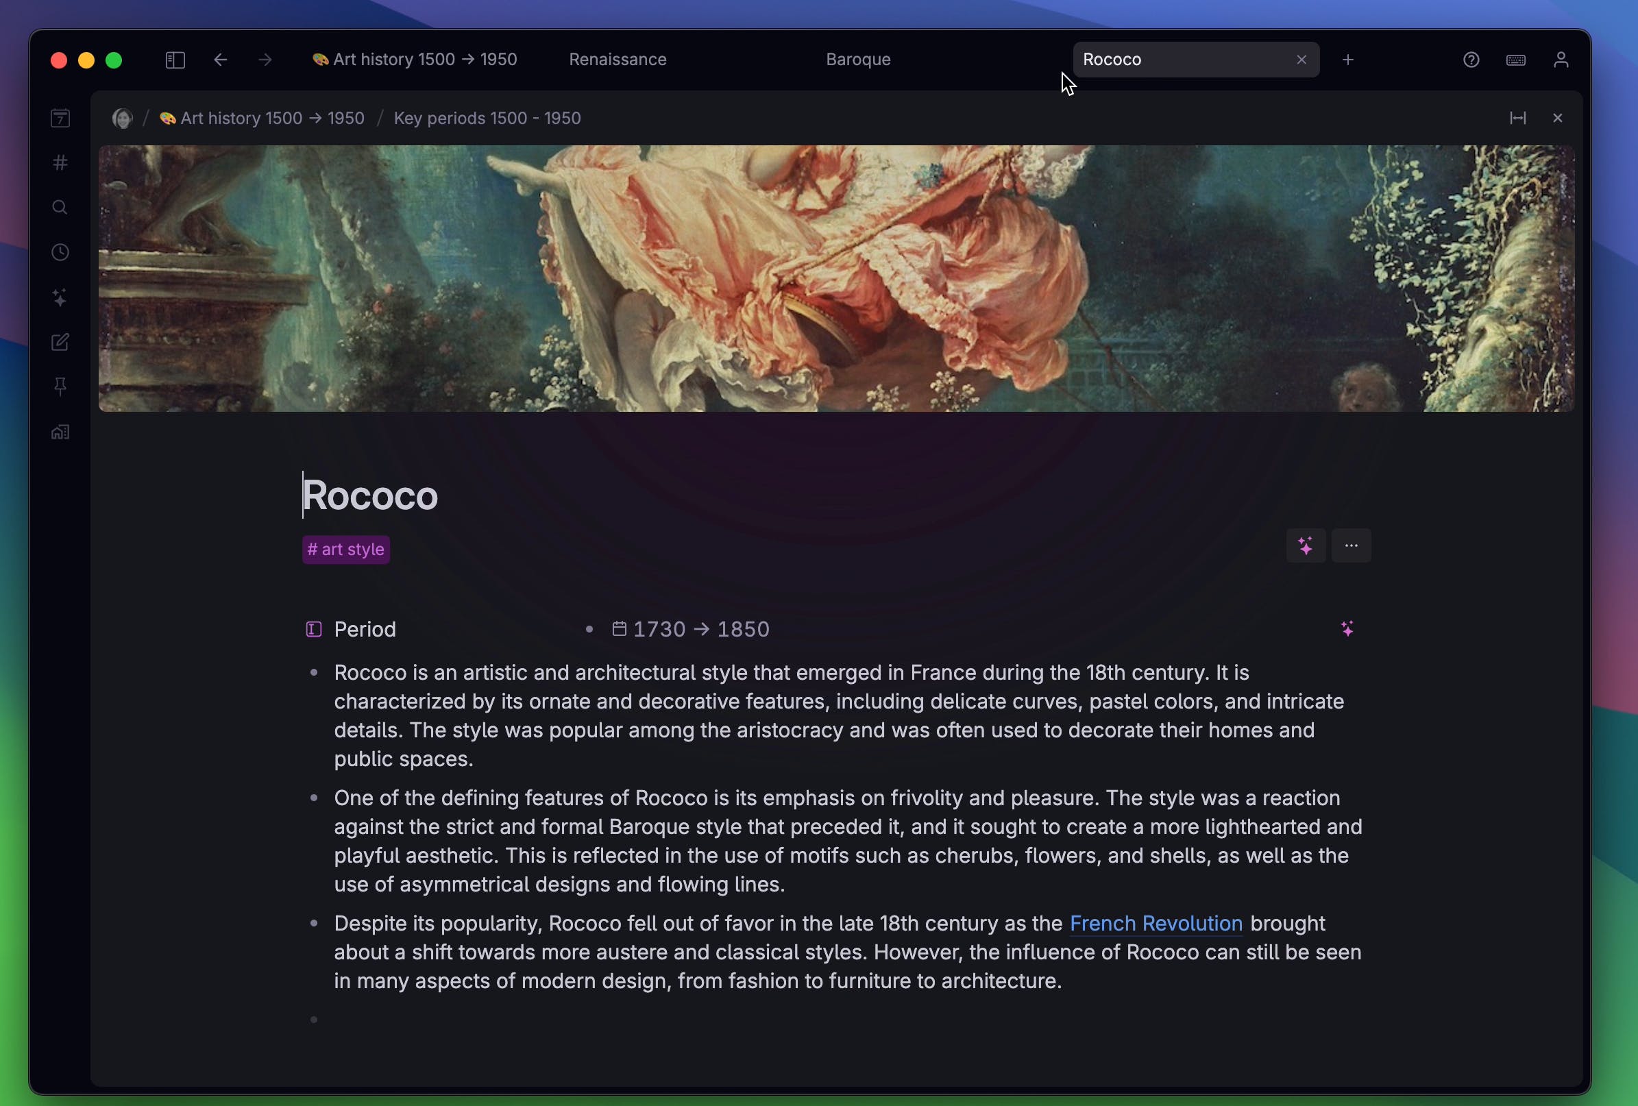Switch to the Baroque tab
The width and height of the screenshot is (1638, 1106).
pos(858,60)
